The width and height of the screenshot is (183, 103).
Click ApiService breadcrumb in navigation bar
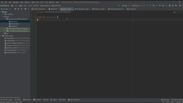[x=56, y=6]
